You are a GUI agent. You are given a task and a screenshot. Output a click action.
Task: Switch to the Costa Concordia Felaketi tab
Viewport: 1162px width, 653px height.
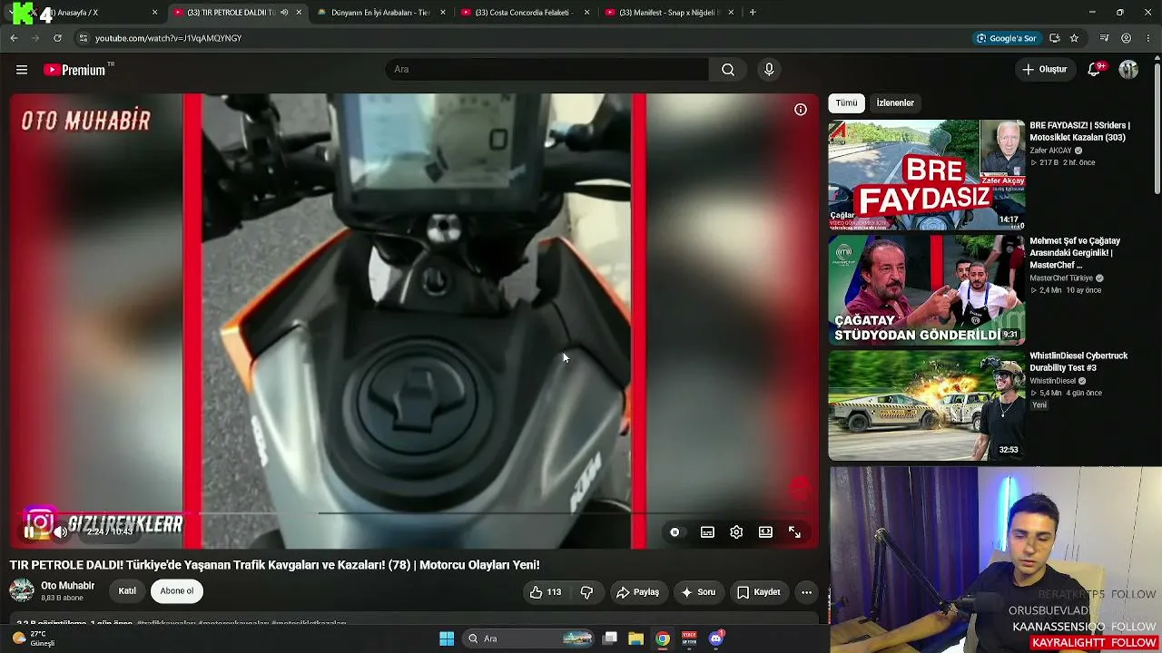coord(525,13)
